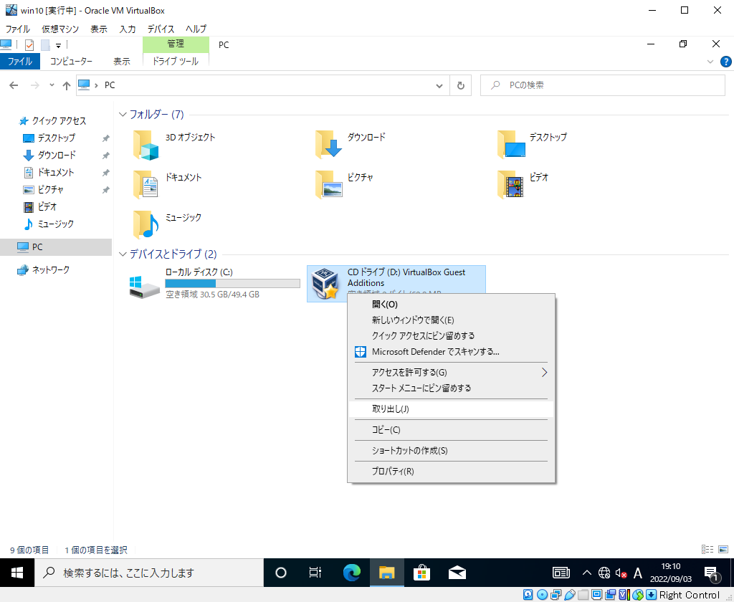
Task: Open Task View on the taskbar
Action: tap(315, 572)
